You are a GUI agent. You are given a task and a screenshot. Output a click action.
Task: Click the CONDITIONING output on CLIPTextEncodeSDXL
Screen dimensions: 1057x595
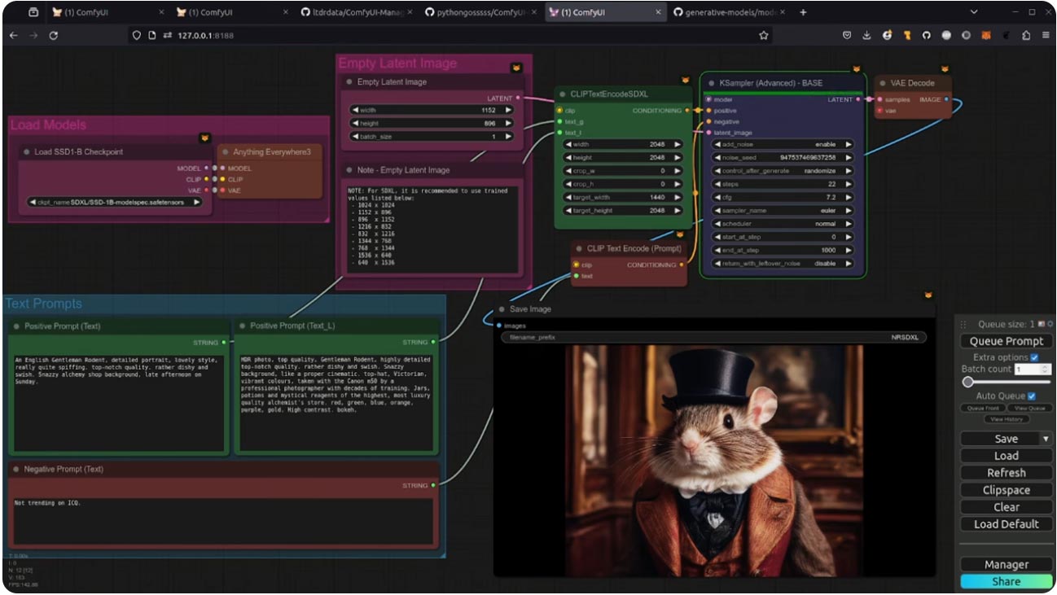point(687,111)
